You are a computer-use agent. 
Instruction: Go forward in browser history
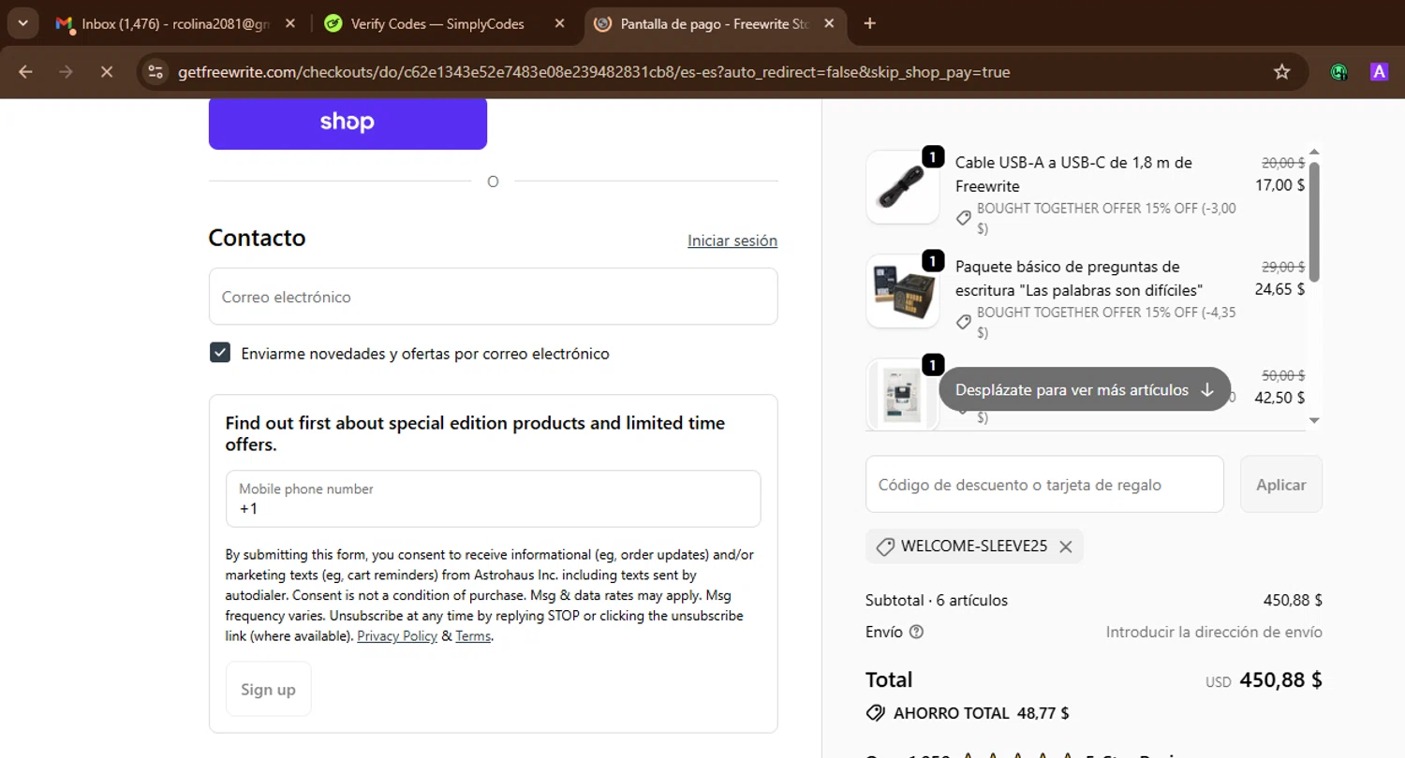tap(66, 71)
